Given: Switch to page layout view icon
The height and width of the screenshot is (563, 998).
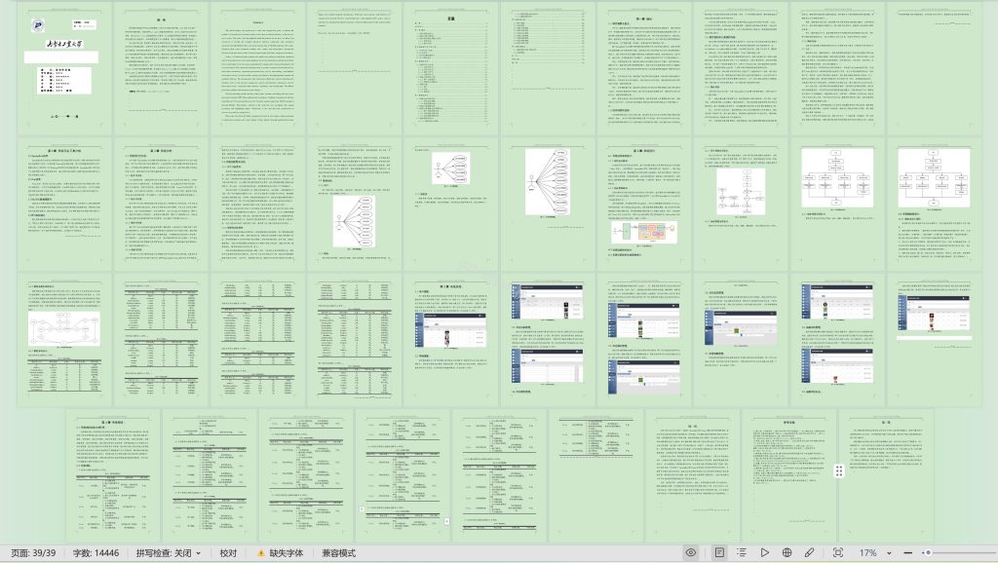Looking at the screenshot, I should coord(719,553).
